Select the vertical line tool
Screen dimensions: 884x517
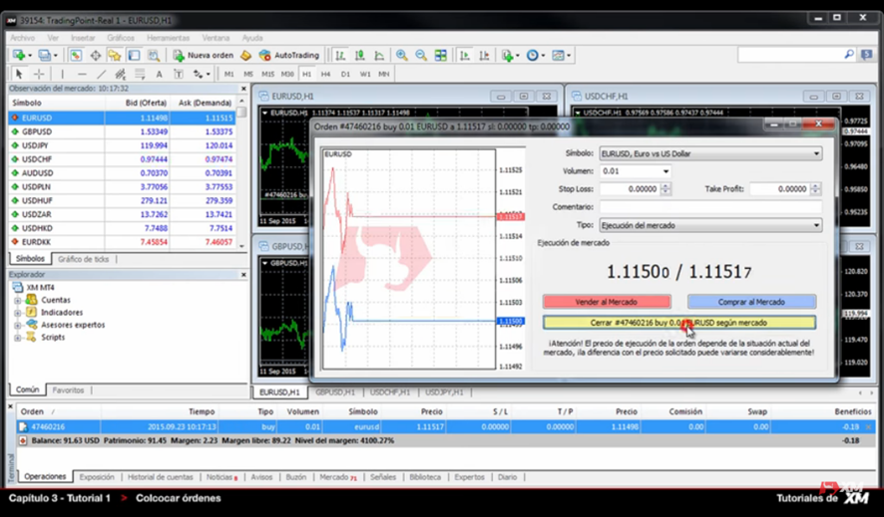tap(62, 74)
